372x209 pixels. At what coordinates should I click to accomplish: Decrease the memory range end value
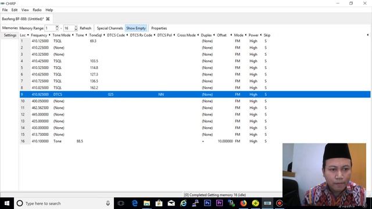76,30
